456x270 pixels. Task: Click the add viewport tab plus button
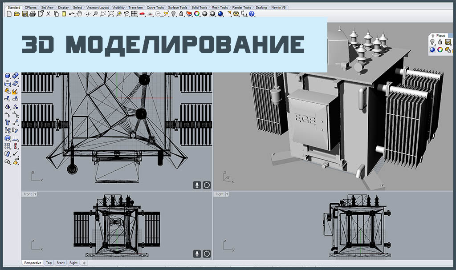click(84, 263)
